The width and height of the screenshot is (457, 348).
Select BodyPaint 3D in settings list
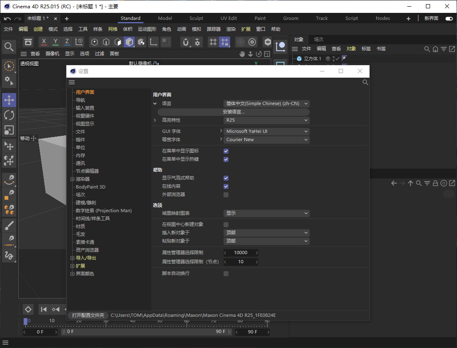(91, 187)
